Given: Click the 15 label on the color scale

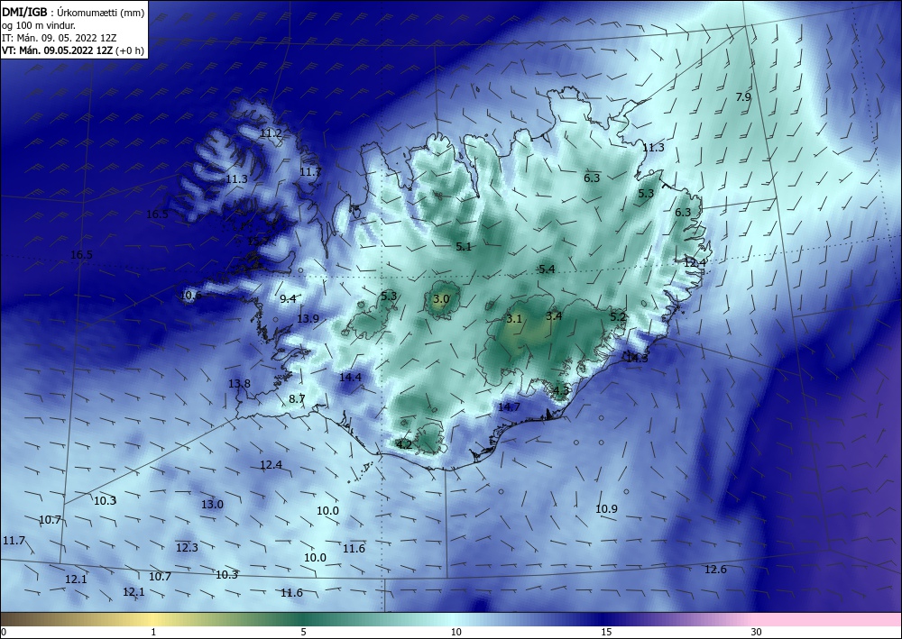Looking at the screenshot, I should coord(606,632).
